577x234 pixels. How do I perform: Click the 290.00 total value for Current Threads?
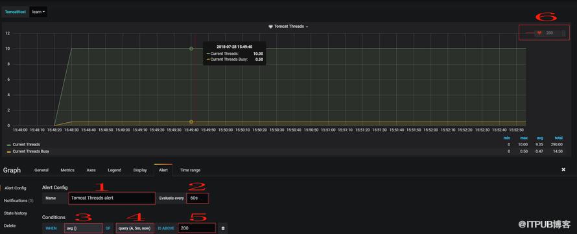click(557, 145)
